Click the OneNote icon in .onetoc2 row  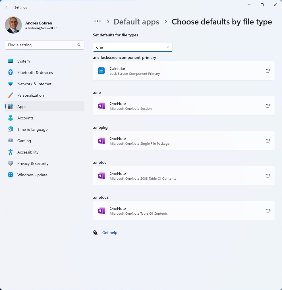(x=101, y=211)
